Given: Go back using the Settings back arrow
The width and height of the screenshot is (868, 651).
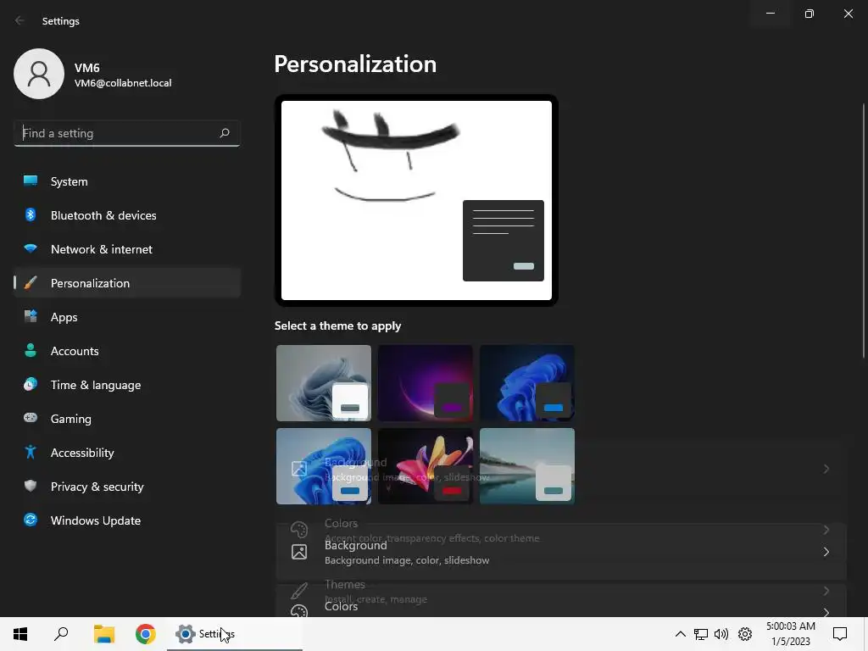Looking at the screenshot, I should [x=20, y=20].
